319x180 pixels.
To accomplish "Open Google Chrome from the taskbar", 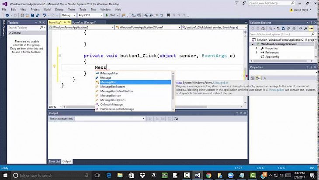I will [208, 175].
